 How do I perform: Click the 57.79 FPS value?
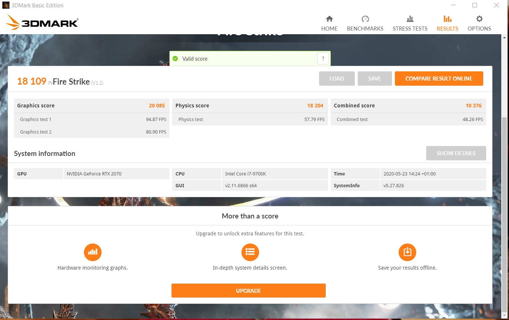pyautogui.click(x=314, y=119)
